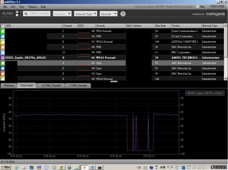Screen dimensions: 228x170
Task: Select the ESSID_Sapido_BR270n_d09a22 network row
Action: (x=112, y=57)
